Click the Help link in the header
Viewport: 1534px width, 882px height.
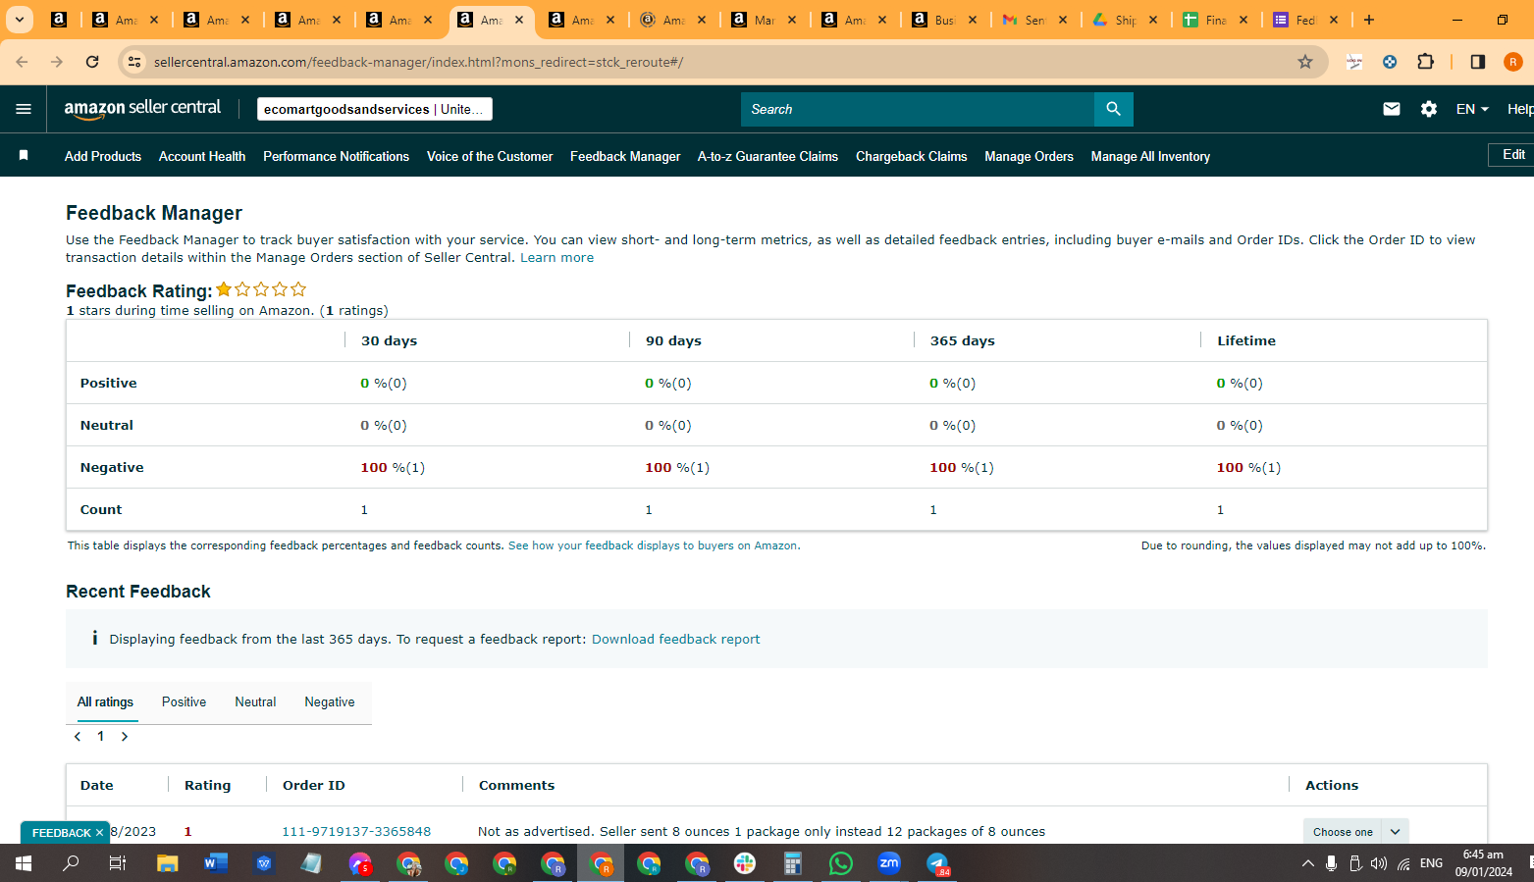1520,109
